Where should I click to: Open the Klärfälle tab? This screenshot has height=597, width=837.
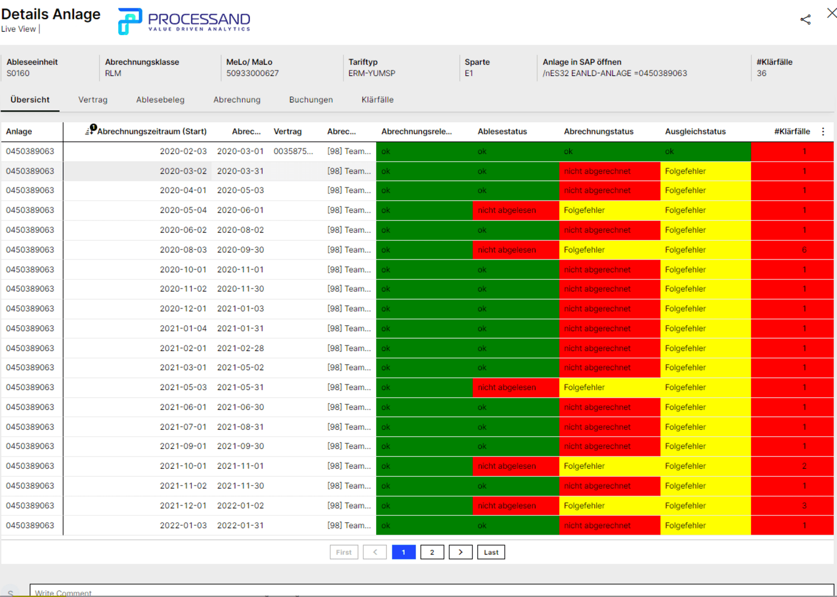(377, 100)
